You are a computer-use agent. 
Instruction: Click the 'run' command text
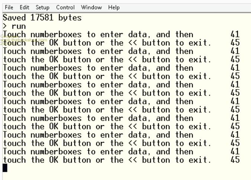coord(19,26)
